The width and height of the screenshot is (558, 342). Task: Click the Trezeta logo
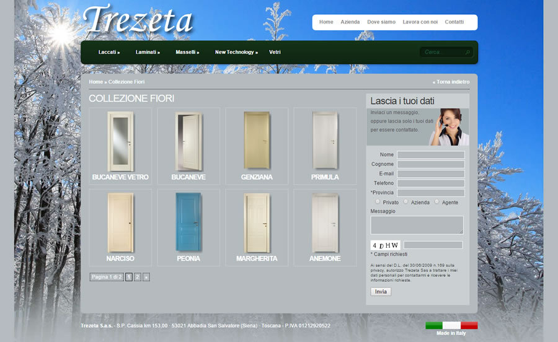pos(138,20)
